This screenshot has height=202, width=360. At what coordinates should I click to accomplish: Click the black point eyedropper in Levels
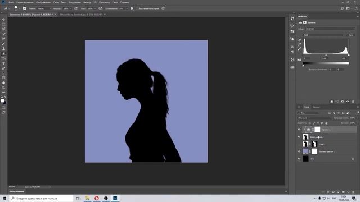300,40
